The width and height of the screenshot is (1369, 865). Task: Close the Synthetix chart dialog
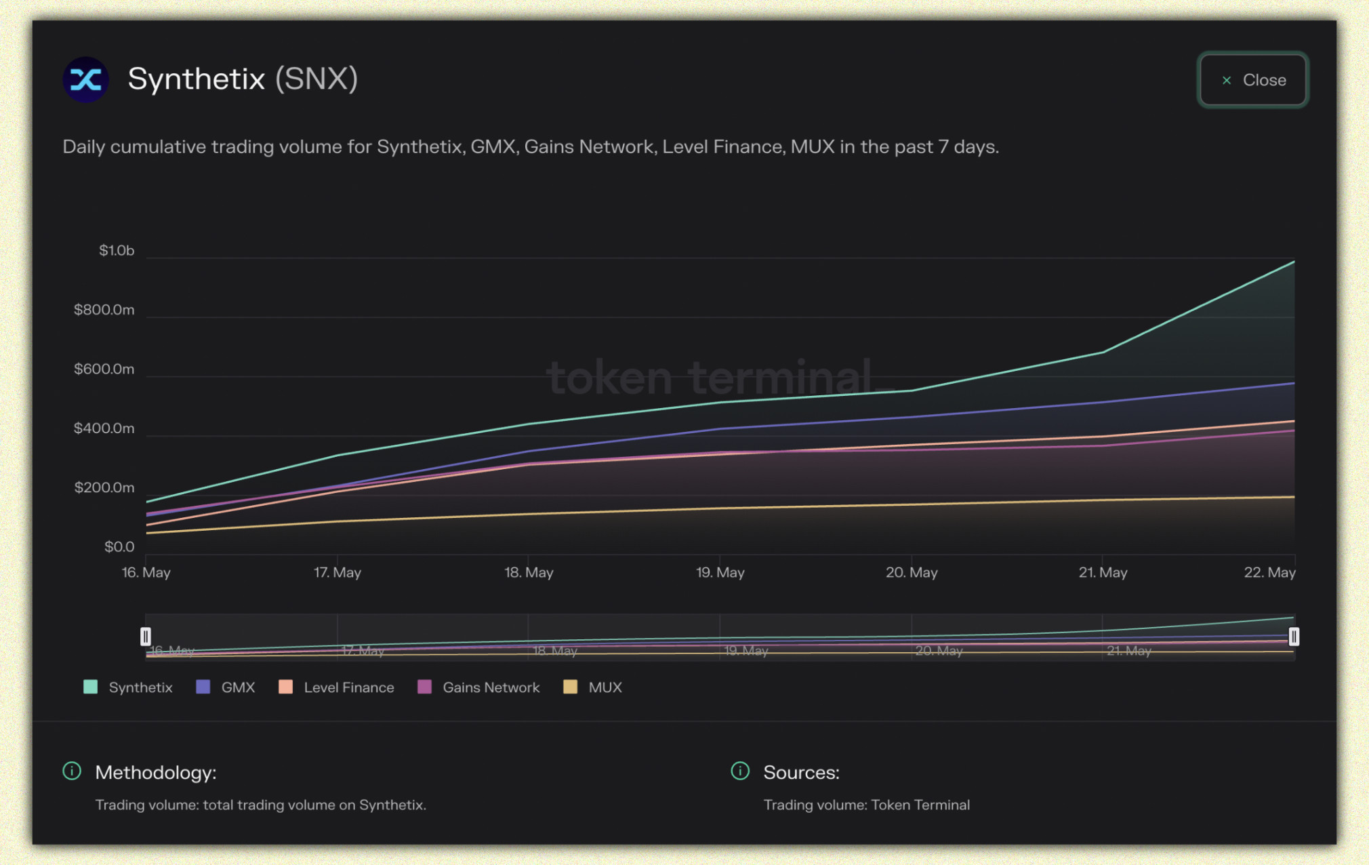coord(1252,80)
